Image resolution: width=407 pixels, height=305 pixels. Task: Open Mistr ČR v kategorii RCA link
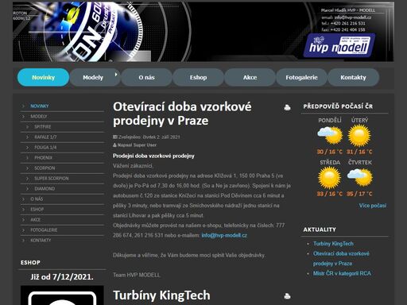342,273
